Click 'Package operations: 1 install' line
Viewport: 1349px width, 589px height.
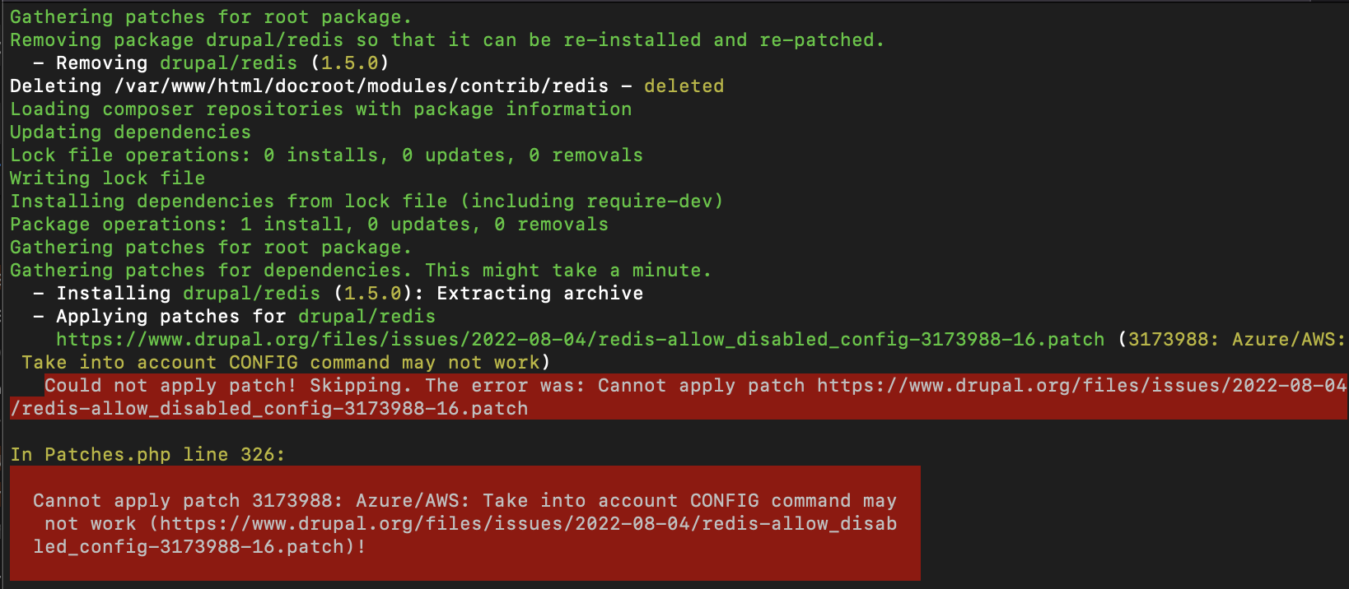pos(309,225)
